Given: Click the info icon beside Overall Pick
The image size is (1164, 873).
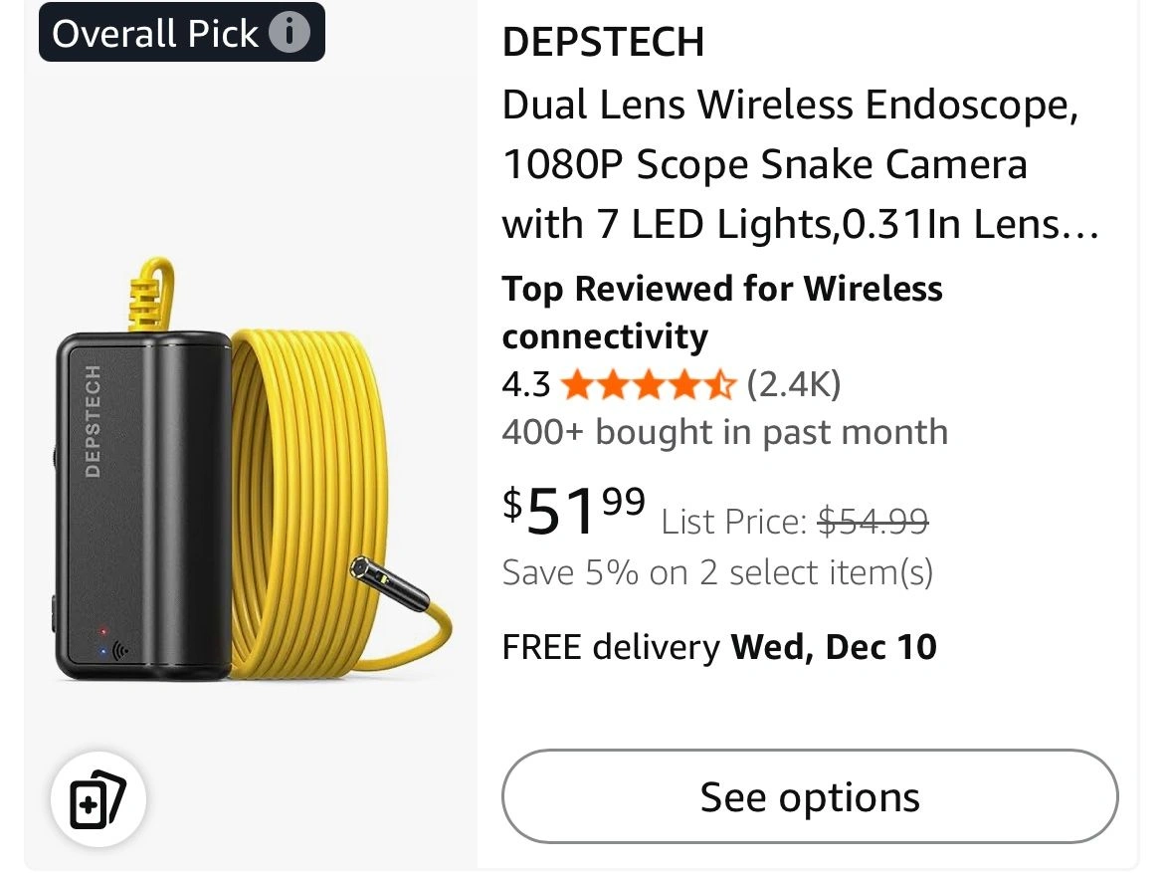Looking at the screenshot, I should pos(290,33).
